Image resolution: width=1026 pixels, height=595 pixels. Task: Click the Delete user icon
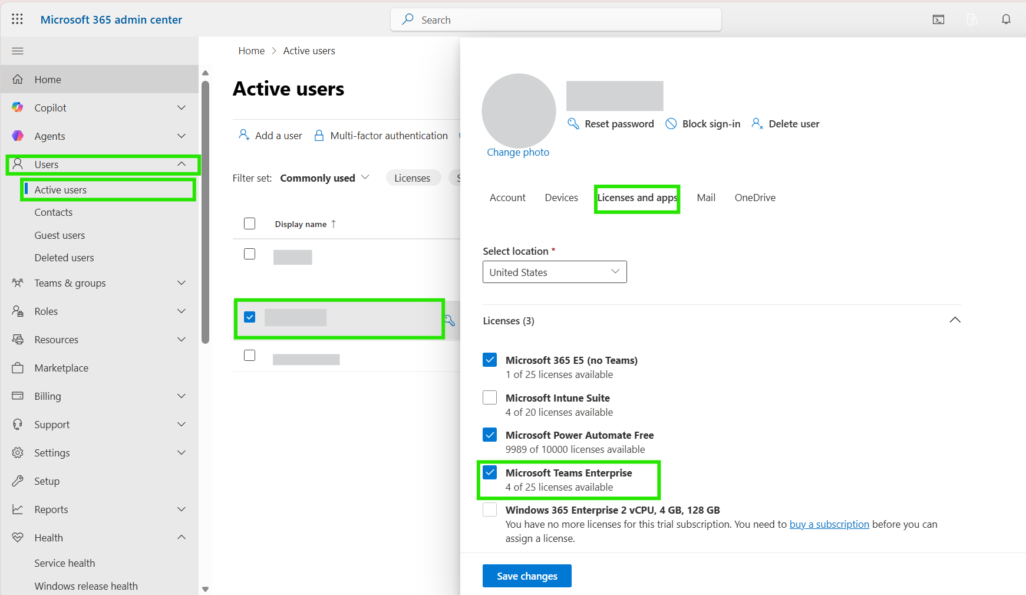pos(757,124)
